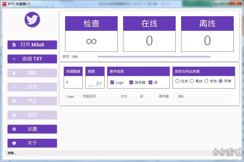Click the play icon on the 检查 button
This screenshot has height=162, width=244.
(x=14, y=87)
